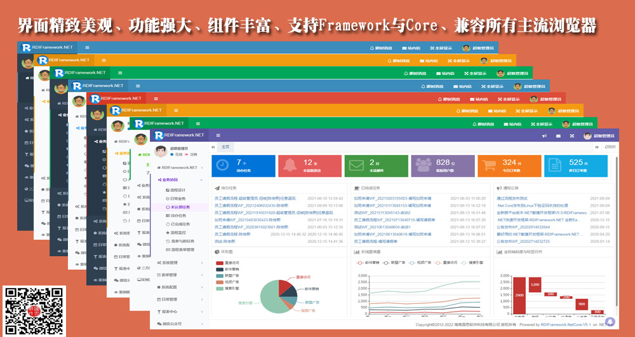Open the megaphone announcements icon in purple header

point(544,136)
